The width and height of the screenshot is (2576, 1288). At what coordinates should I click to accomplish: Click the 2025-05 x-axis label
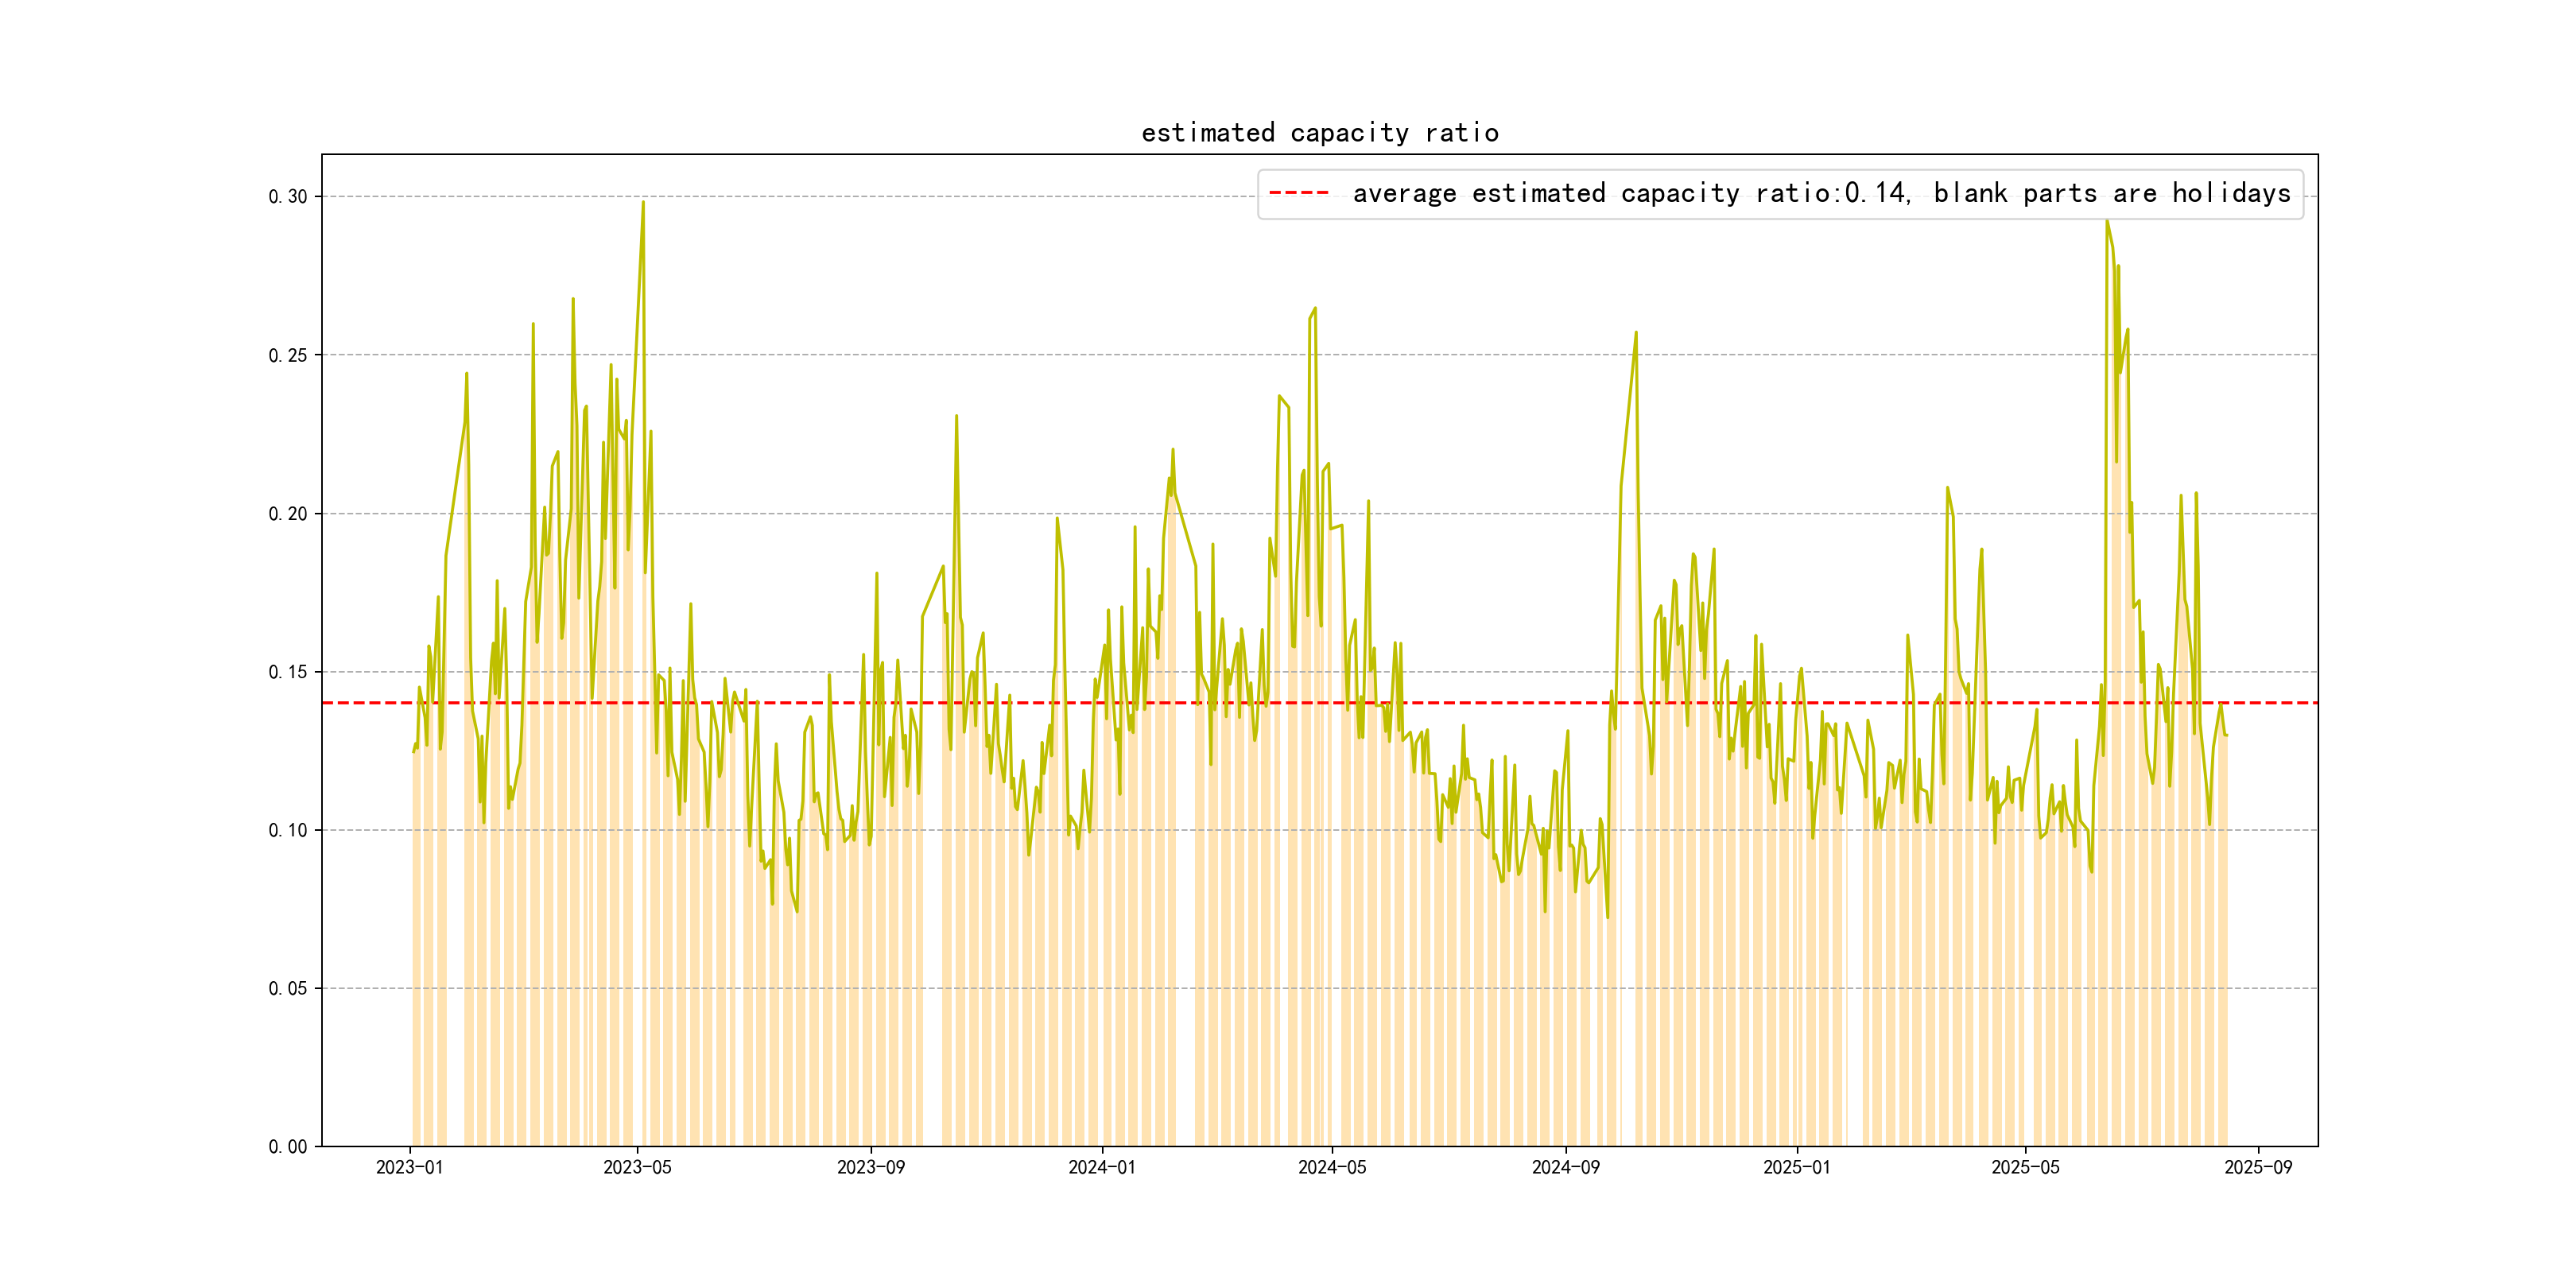pyautogui.click(x=2025, y=1167)
